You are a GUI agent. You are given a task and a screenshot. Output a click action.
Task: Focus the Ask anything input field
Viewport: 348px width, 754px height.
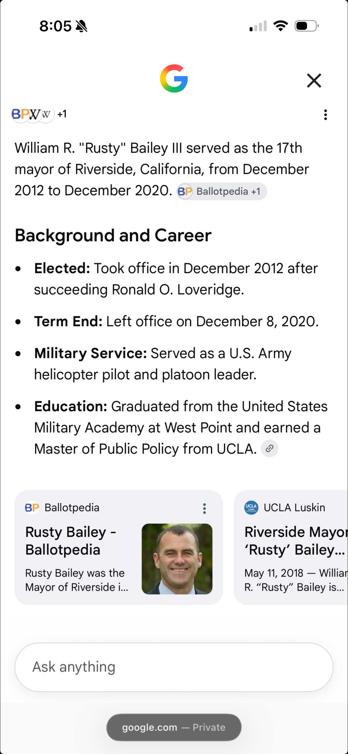tap(174, 667)
